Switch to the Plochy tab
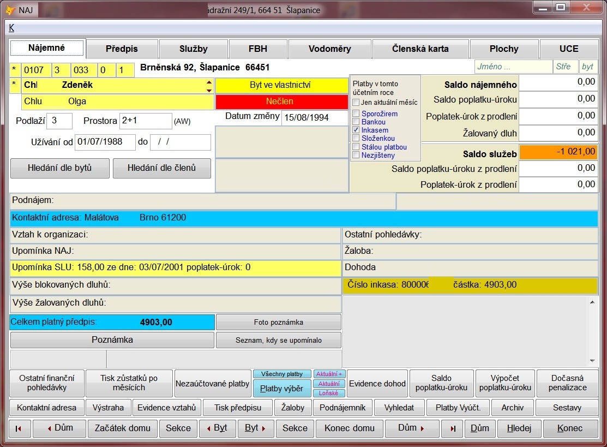Screen dimensions: 607x447 click(504, 49)
